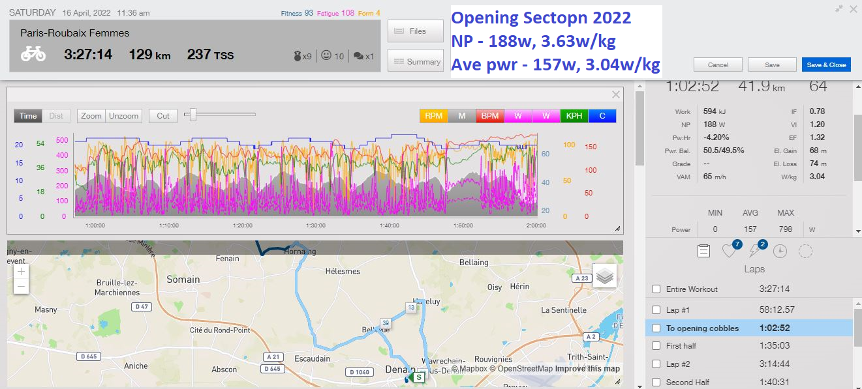
Task: Click the Pwr. Bal. 50.5/49.5% value
Action: pyautogui.click(x=724, y=151)
